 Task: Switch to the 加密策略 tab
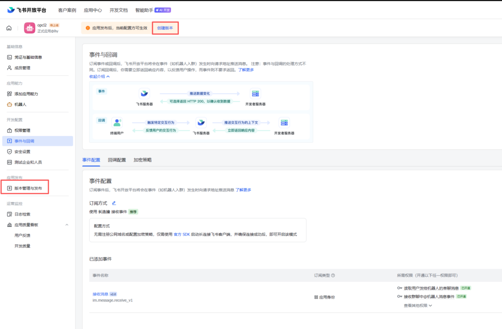click(x=143, y=160)
